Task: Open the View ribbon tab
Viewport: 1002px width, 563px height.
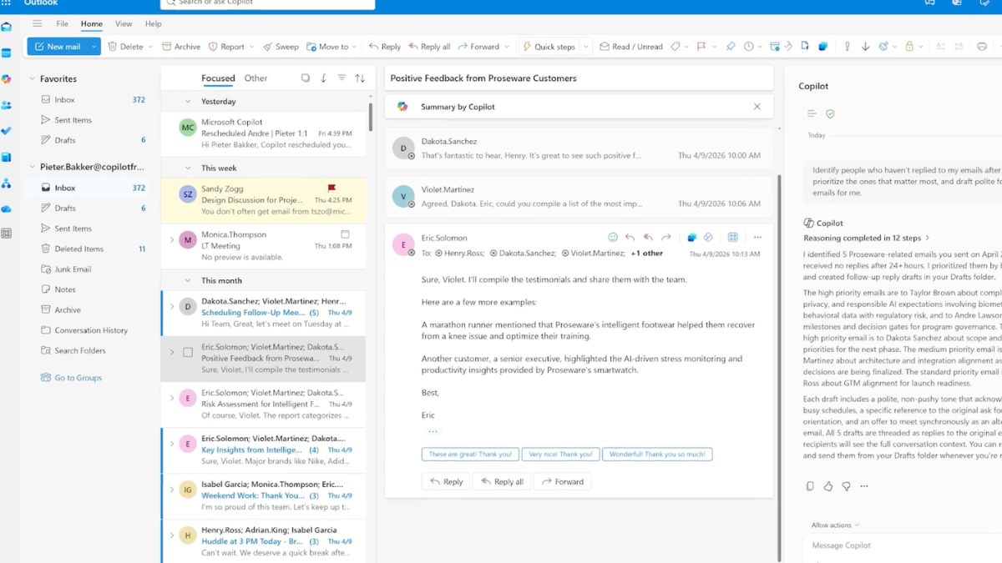Action: 124,24
